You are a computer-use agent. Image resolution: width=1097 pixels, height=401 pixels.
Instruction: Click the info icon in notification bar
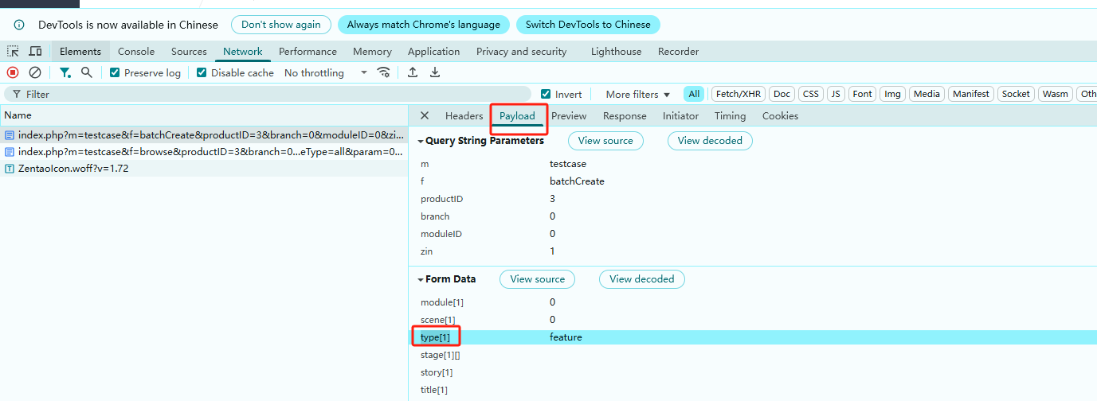pyautogui.click(x=19, y=25)
